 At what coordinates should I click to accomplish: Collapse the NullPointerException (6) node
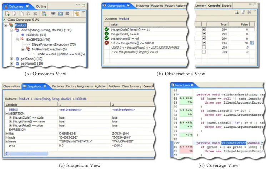click(23, 49)
